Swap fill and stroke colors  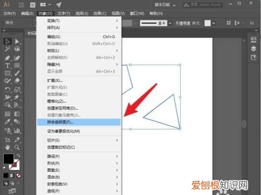(x=18, y=155)
